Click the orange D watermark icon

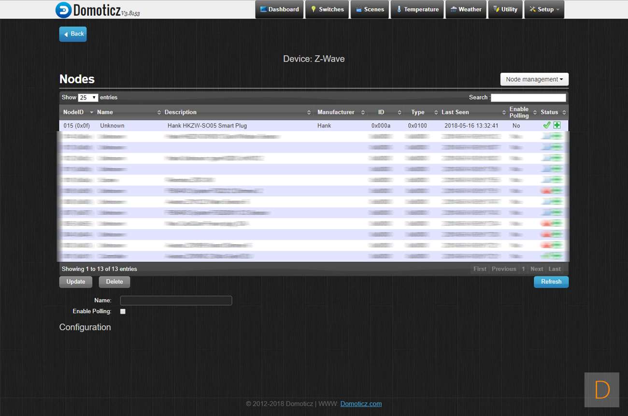point(601,389)
